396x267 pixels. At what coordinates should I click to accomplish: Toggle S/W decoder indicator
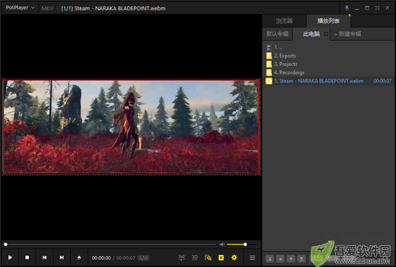pos(144,258)
